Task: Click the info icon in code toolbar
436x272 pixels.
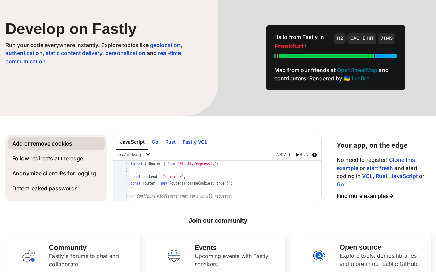Action: pyautogui.click(x=314, y=155)
